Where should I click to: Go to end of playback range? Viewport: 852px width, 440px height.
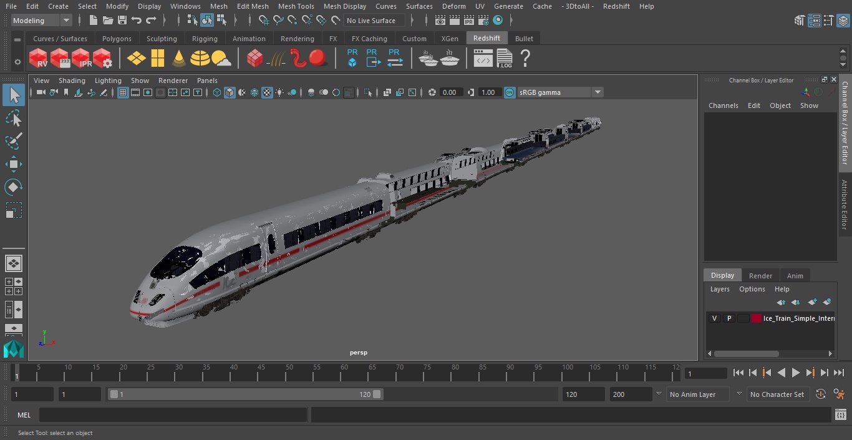(x=839, y=373)
